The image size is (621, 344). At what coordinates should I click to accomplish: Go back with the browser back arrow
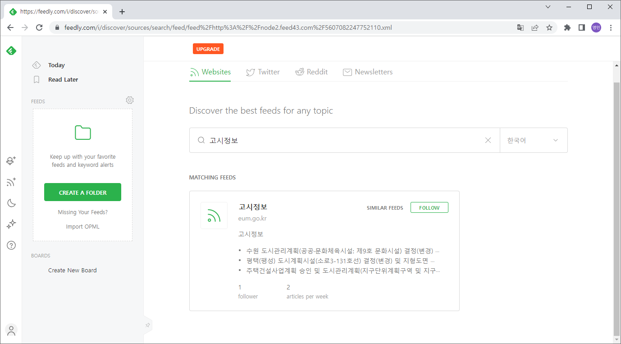pos(10,28)
